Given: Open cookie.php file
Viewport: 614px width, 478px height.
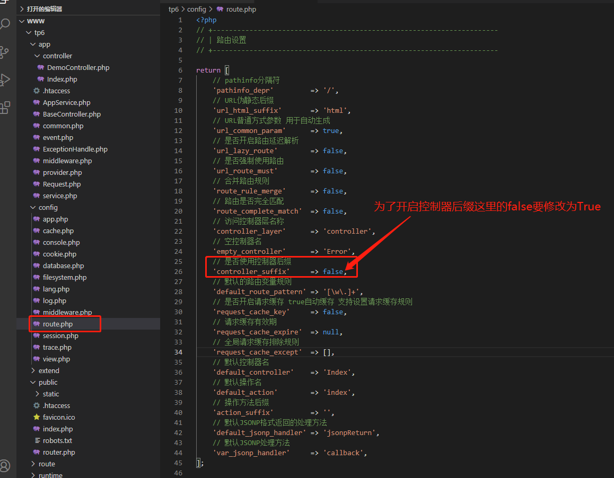Looking at the screenshot, I should 59,254.
